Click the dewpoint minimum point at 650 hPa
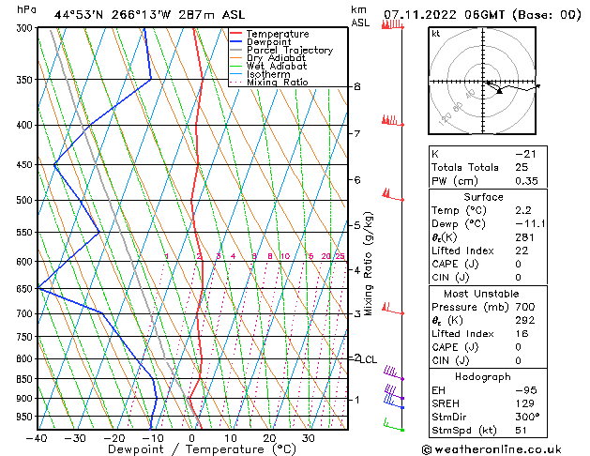This screenshot has width=590, height=456. pos(38,289)
